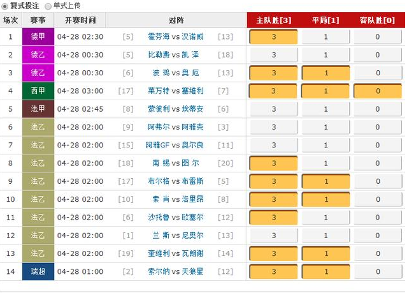Click the 法甲 league tag in row 5

(x=38, y=109)
